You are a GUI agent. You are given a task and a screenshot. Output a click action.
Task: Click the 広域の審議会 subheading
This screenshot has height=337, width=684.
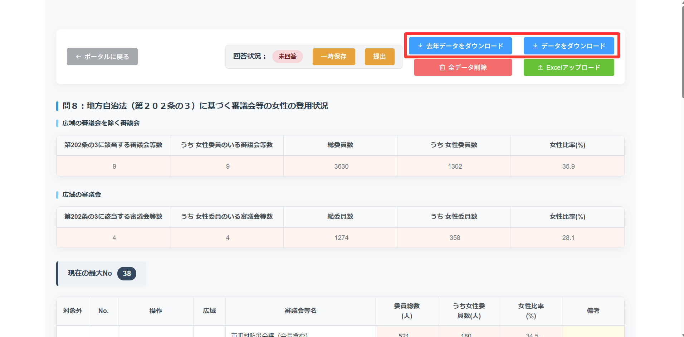pos(82,195)
